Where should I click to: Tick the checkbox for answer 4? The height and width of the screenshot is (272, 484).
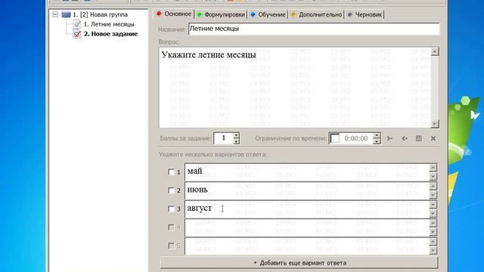click(x=171, y=227)
